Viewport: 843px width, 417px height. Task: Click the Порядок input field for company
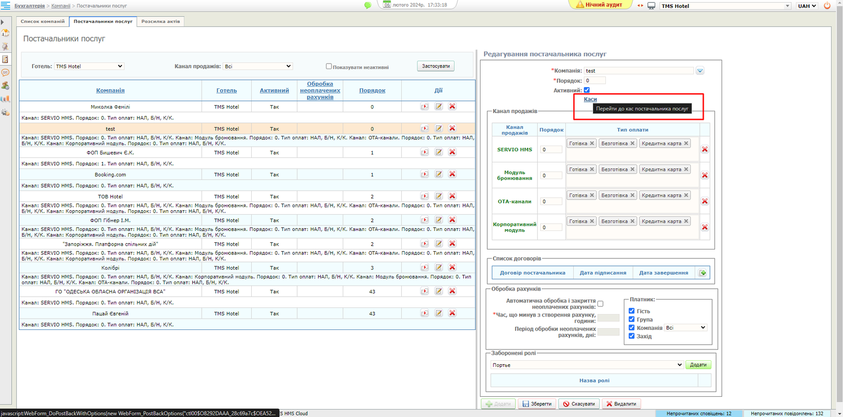[x=595, y=80]
